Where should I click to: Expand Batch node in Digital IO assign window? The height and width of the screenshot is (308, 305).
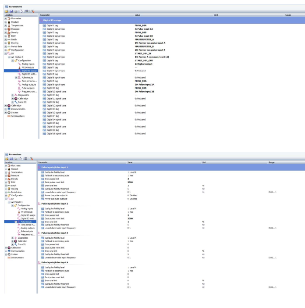[x=6, y=39]
